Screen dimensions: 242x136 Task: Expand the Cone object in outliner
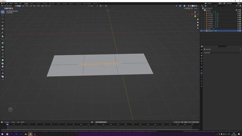point(205,12)
